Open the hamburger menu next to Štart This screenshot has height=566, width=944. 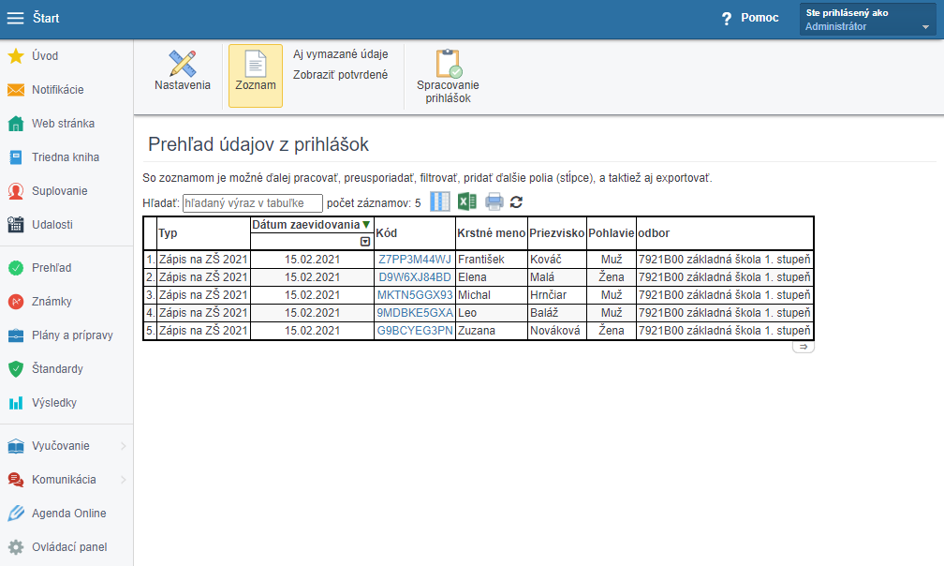pyautogui.click(x=16, y=19)
